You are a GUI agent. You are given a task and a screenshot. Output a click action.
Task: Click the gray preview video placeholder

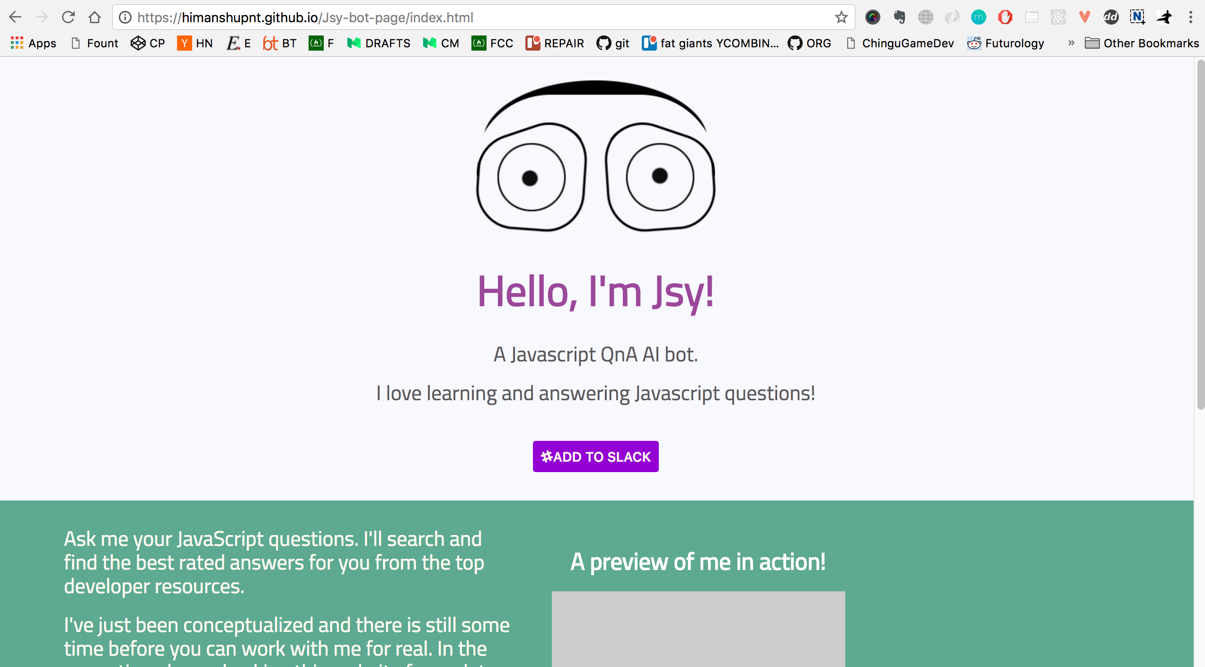click(x=698, y=629)
